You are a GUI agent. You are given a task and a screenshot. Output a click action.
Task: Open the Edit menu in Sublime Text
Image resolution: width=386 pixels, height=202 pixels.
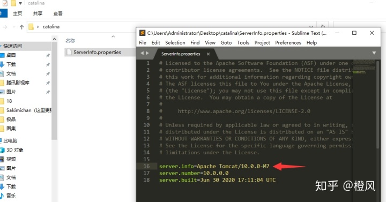coord(155,42)
